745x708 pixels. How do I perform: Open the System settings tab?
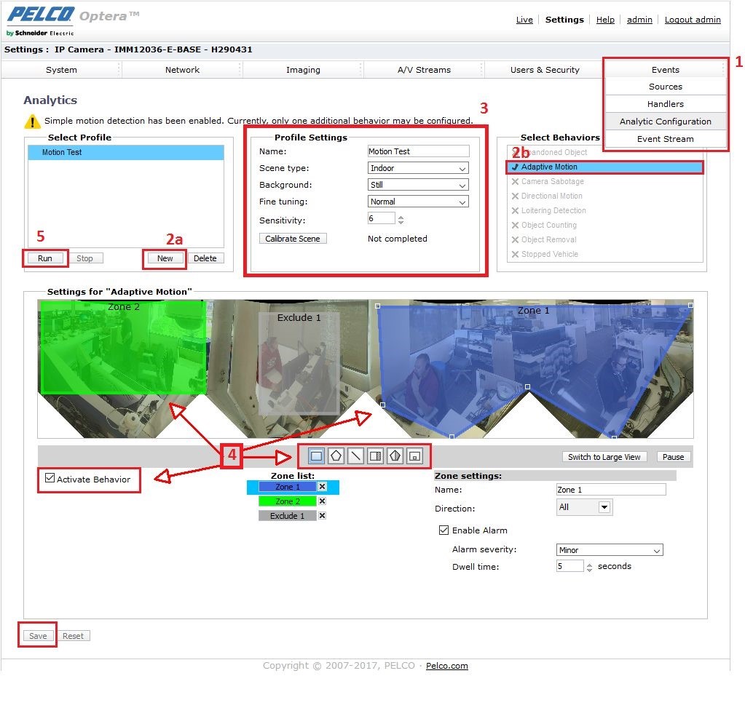coord(61,70)
